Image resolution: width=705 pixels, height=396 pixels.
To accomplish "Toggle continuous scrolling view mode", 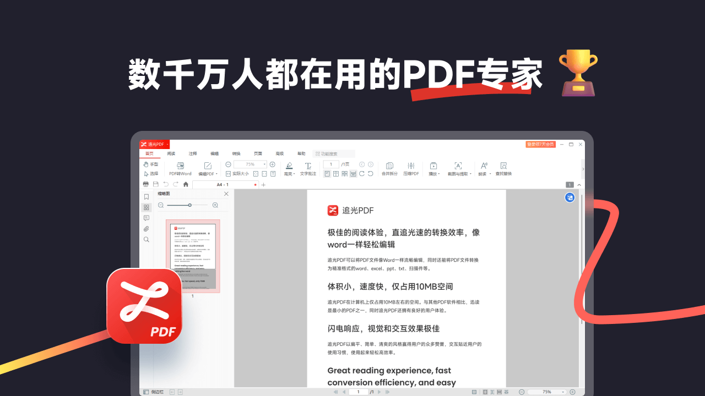I will click(353, 173).
